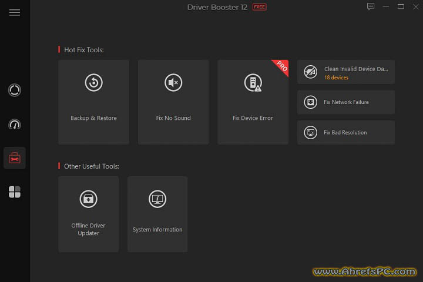Click the System Information monitor icon

(x=157, y=199)
